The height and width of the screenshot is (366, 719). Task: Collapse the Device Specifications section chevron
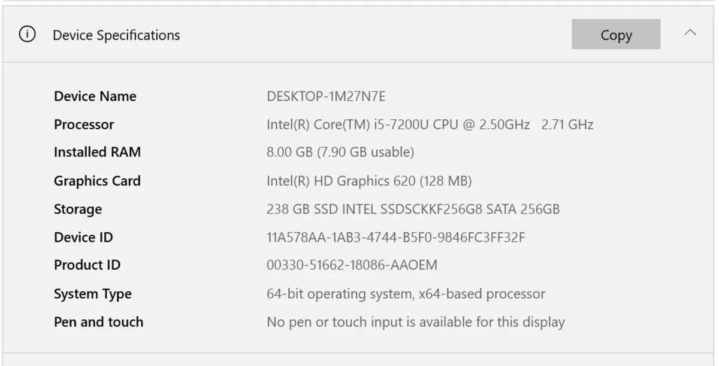[690, 34]
